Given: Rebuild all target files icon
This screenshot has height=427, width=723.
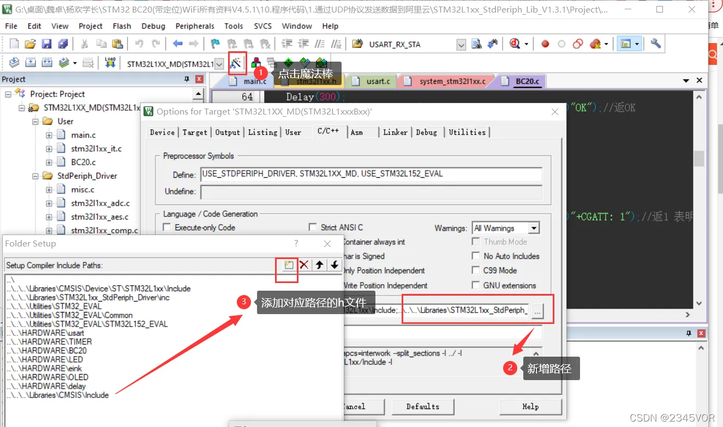Looking at the screenshot, I should 47,63.
